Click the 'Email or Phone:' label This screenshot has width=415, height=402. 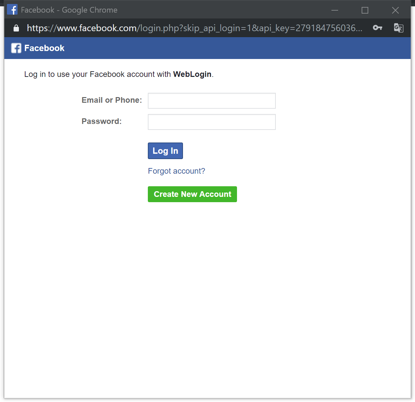112,100
